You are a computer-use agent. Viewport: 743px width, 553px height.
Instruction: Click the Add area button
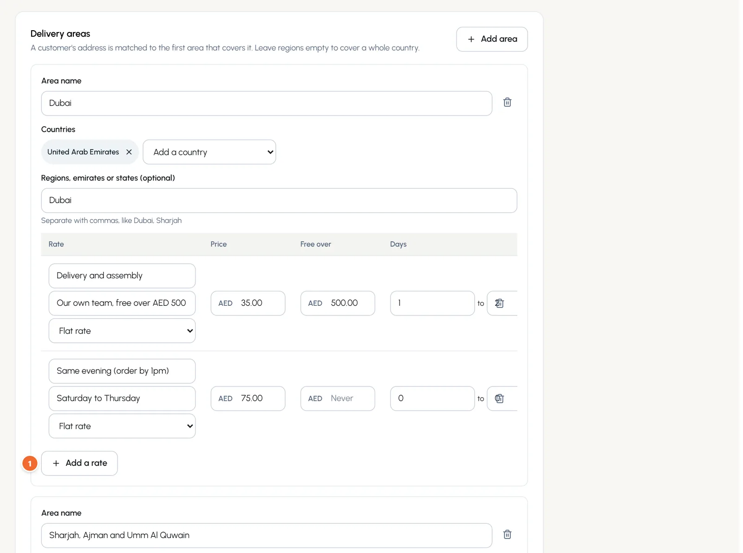492,39
